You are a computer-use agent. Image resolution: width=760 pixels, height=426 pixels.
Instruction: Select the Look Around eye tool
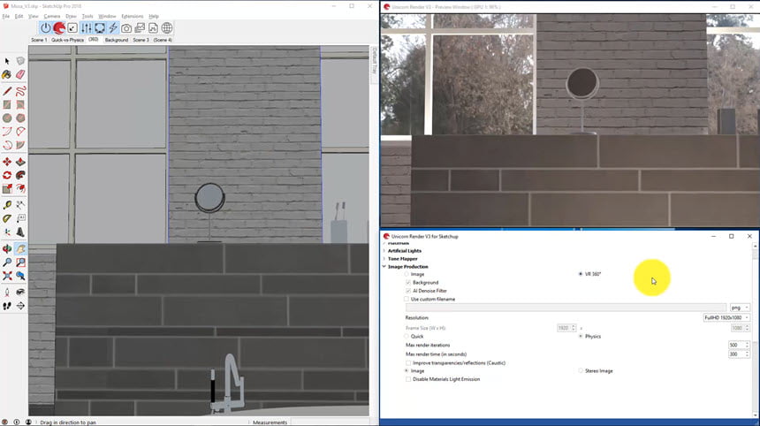[20, 293]
